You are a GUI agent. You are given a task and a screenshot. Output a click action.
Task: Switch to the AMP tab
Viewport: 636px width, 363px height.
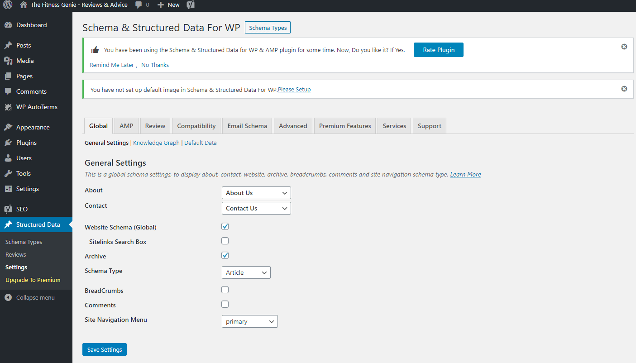(x=126, y=126)
